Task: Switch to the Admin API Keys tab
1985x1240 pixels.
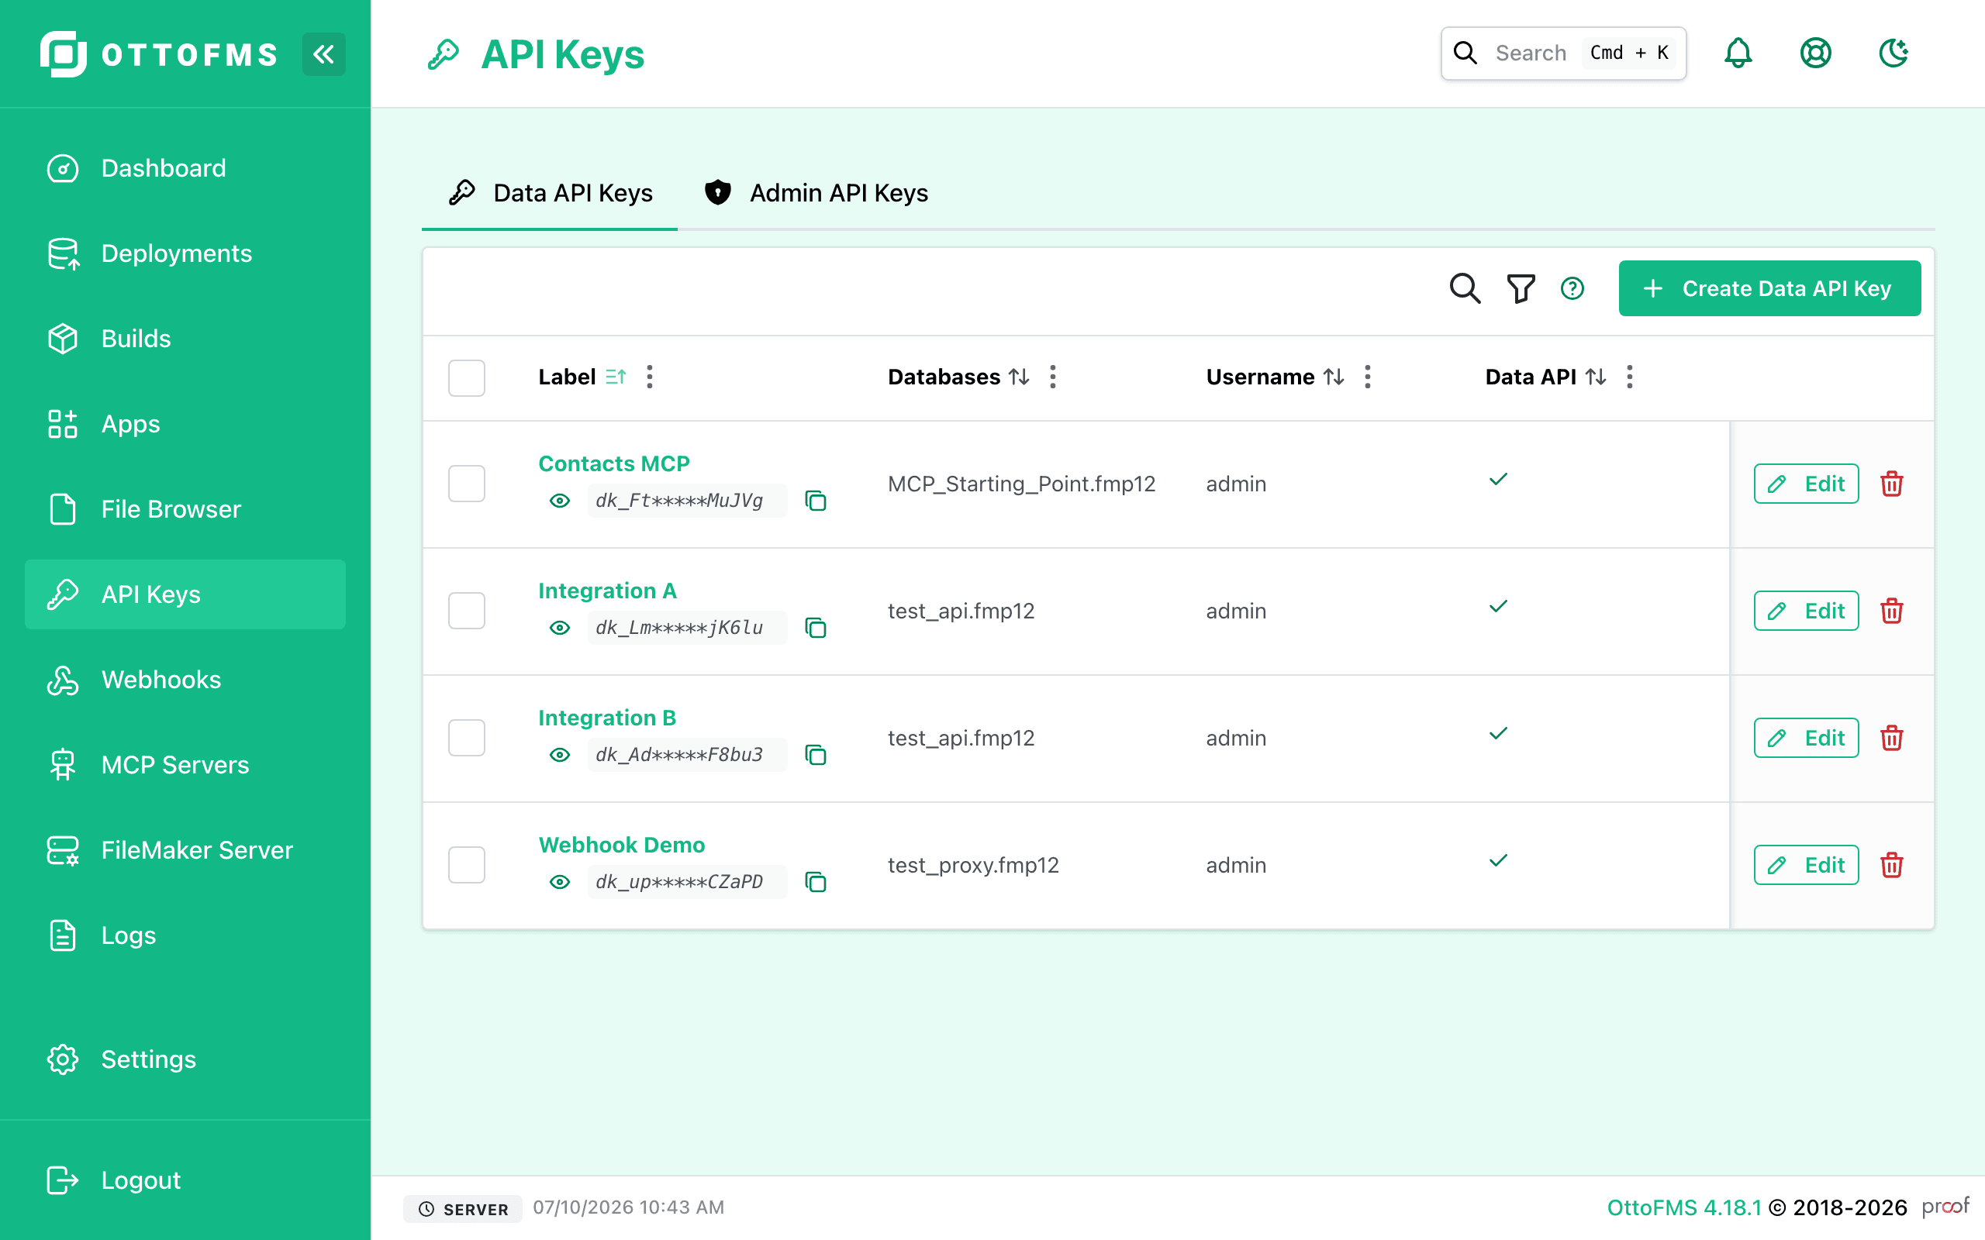Action: click(816, 193)
